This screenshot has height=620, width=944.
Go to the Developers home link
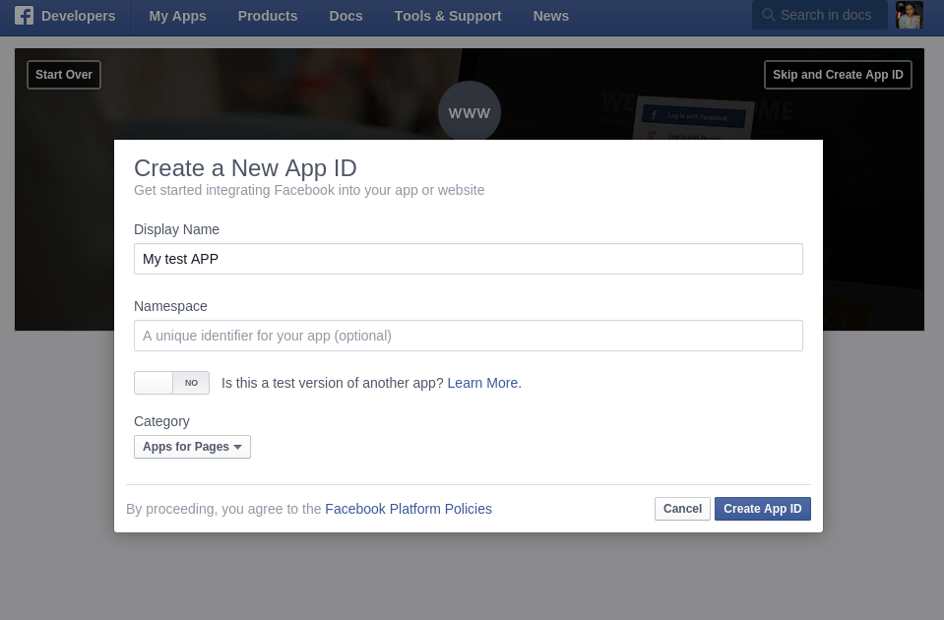[79, 16]
